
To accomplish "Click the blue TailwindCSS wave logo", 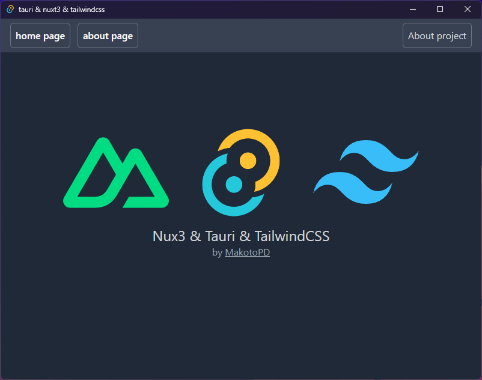I will [366, 172].
